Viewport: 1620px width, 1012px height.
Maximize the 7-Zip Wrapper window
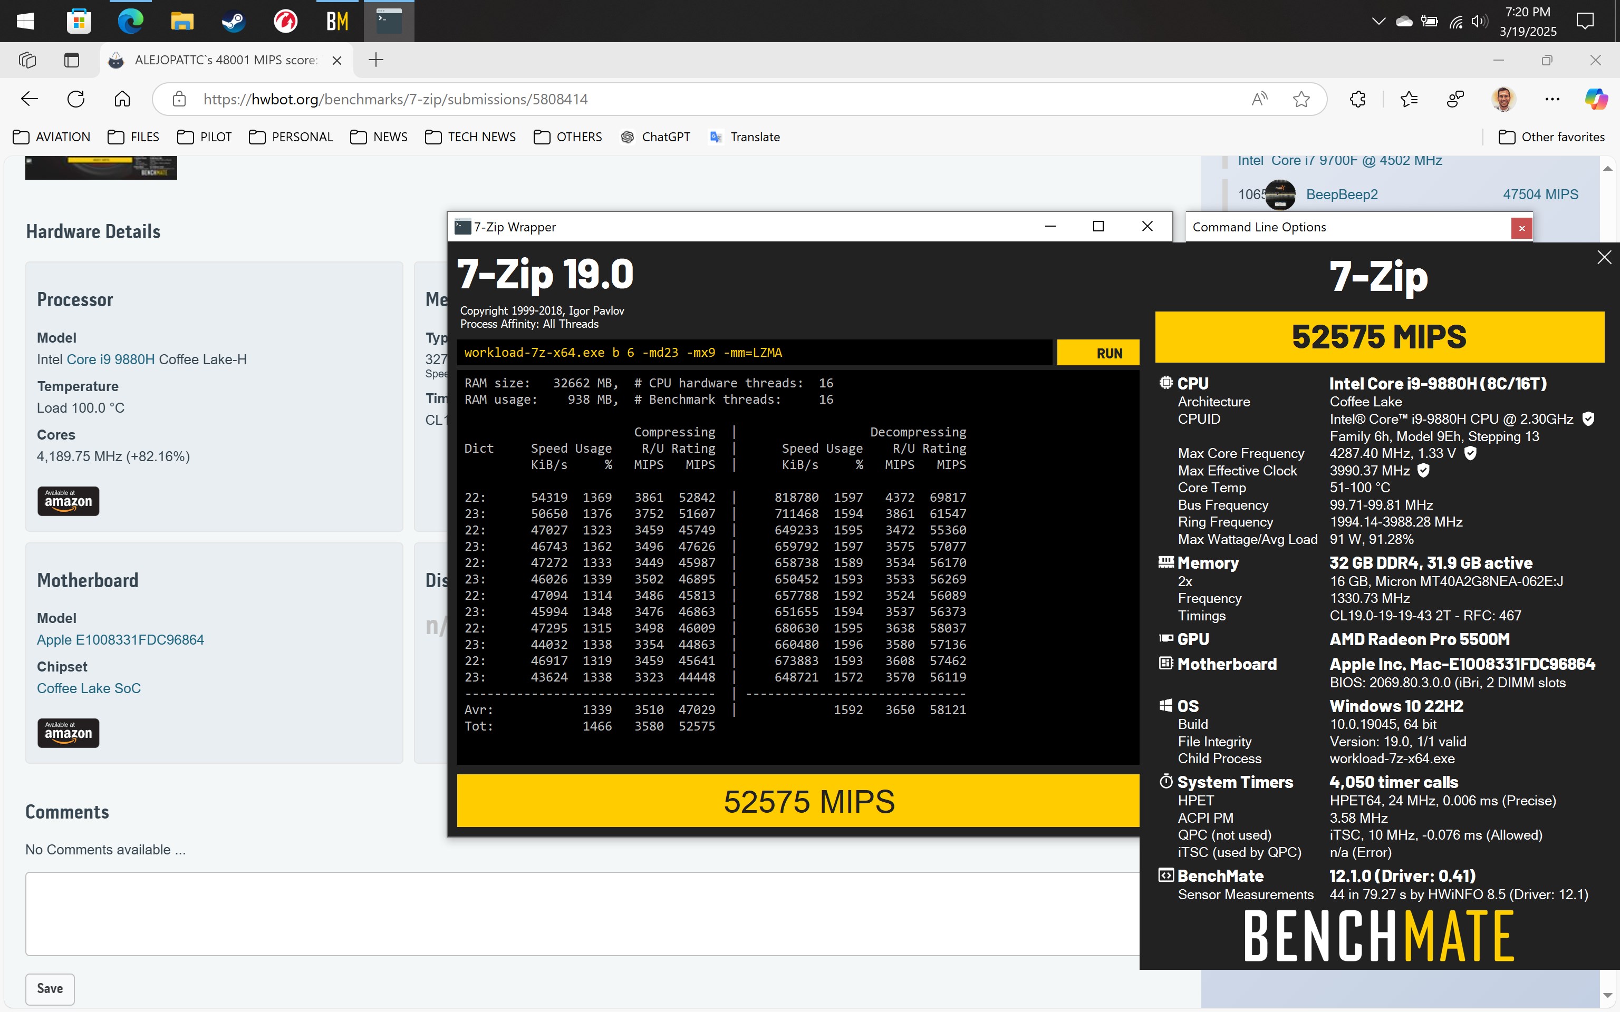(1098, 226)
